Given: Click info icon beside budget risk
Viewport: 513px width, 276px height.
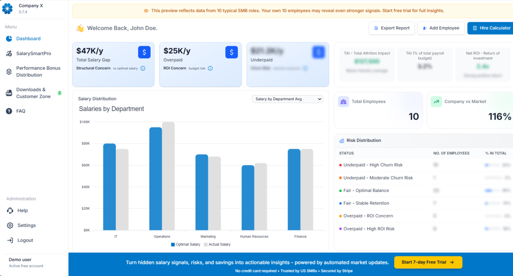Looking at the screenshot, I should (x=210, y=68).
